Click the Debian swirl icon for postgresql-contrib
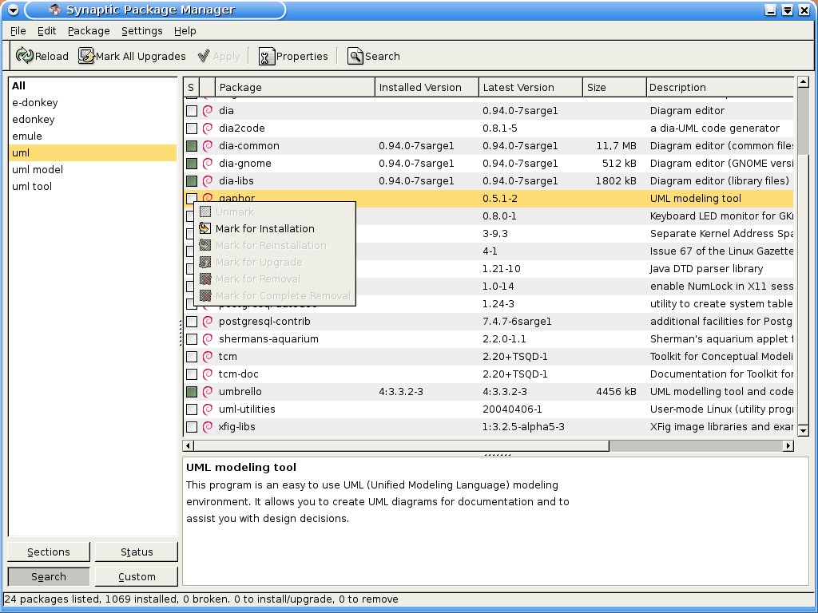The image size is (818, 613). coord(208,322)
